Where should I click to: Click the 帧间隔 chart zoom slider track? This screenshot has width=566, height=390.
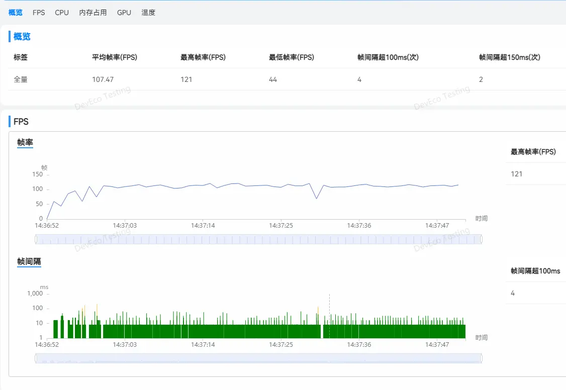[x=258, y=358]
